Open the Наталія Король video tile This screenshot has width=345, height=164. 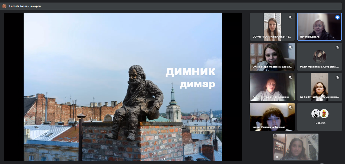(x=320, y=27)
